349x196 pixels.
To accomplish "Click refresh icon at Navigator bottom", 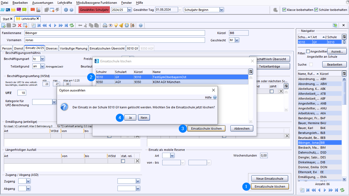I will (x=342, y=190).
